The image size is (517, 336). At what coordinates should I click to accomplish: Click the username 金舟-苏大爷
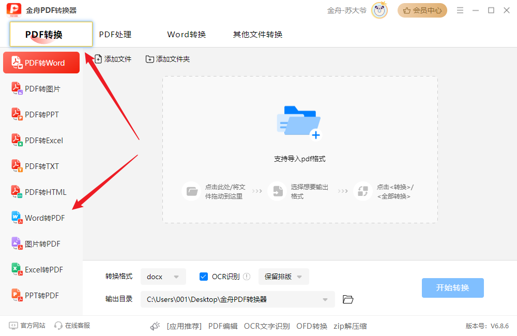(x=347, y=10)
